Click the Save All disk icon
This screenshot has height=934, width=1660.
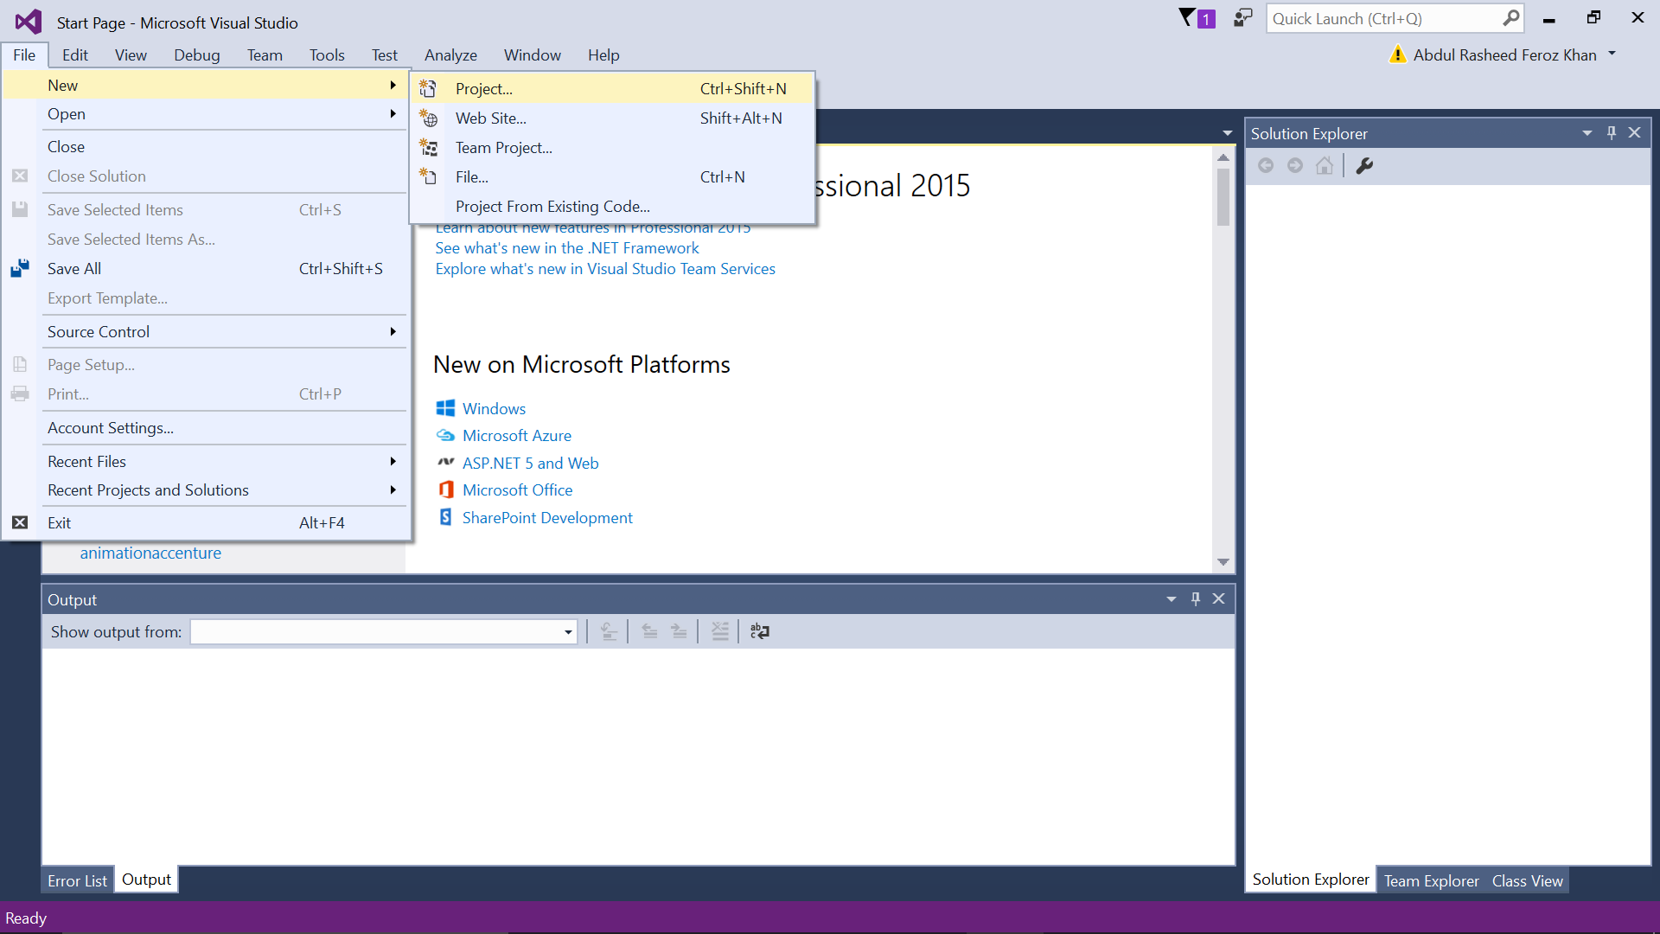(x=20, y=268)
